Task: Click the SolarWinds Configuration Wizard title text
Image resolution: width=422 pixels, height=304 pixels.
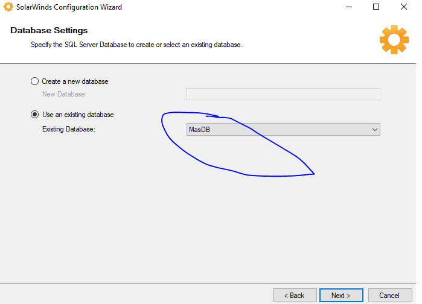Action: (x=69, y=7)
